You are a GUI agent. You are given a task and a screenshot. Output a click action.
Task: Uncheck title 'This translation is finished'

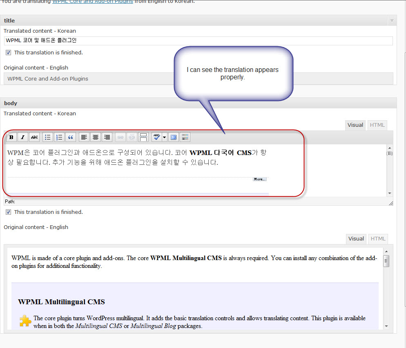pos(8,53)
